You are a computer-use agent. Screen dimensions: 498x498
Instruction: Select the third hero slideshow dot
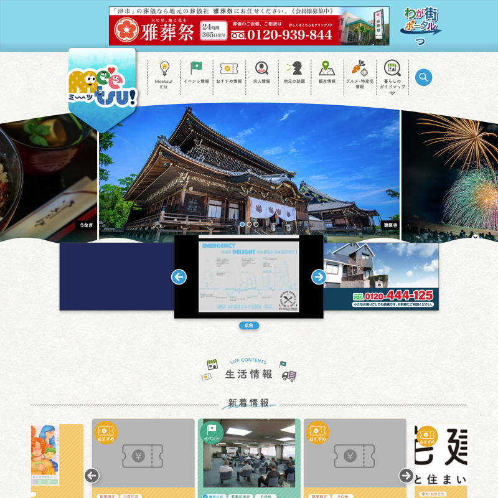[256, 223]
